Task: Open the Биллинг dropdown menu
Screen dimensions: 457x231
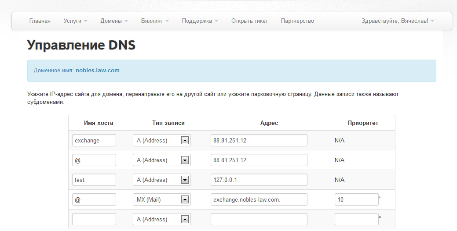Action: click(x=155, y=21)
